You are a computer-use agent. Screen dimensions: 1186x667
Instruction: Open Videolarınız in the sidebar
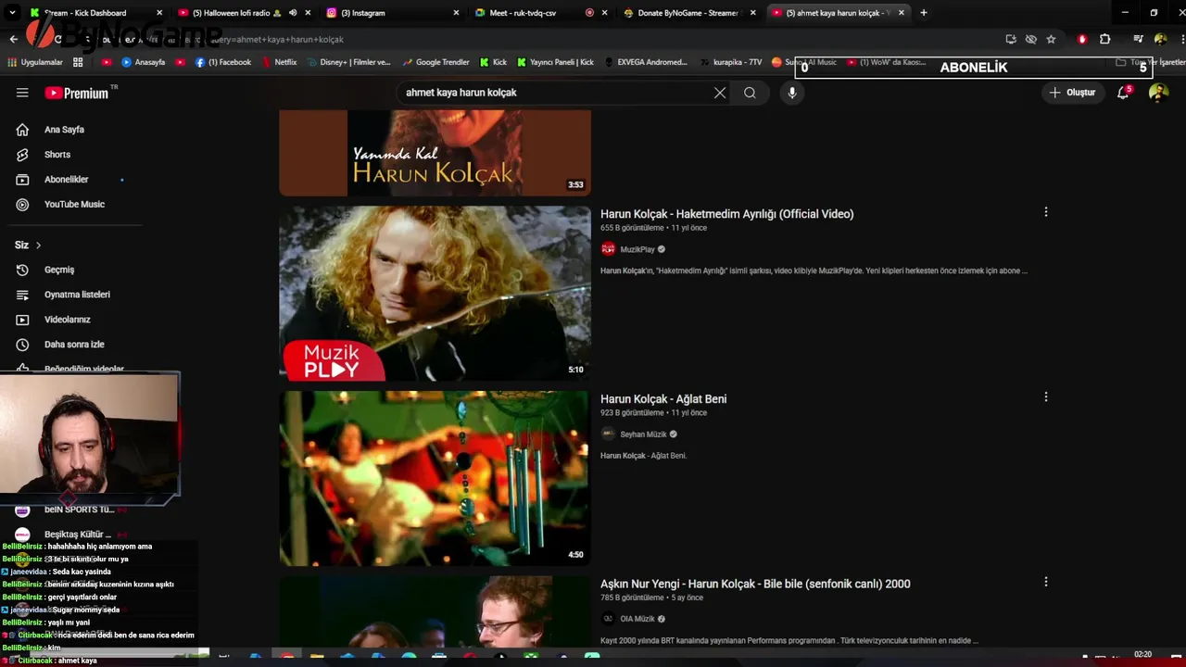pos(67,320)
